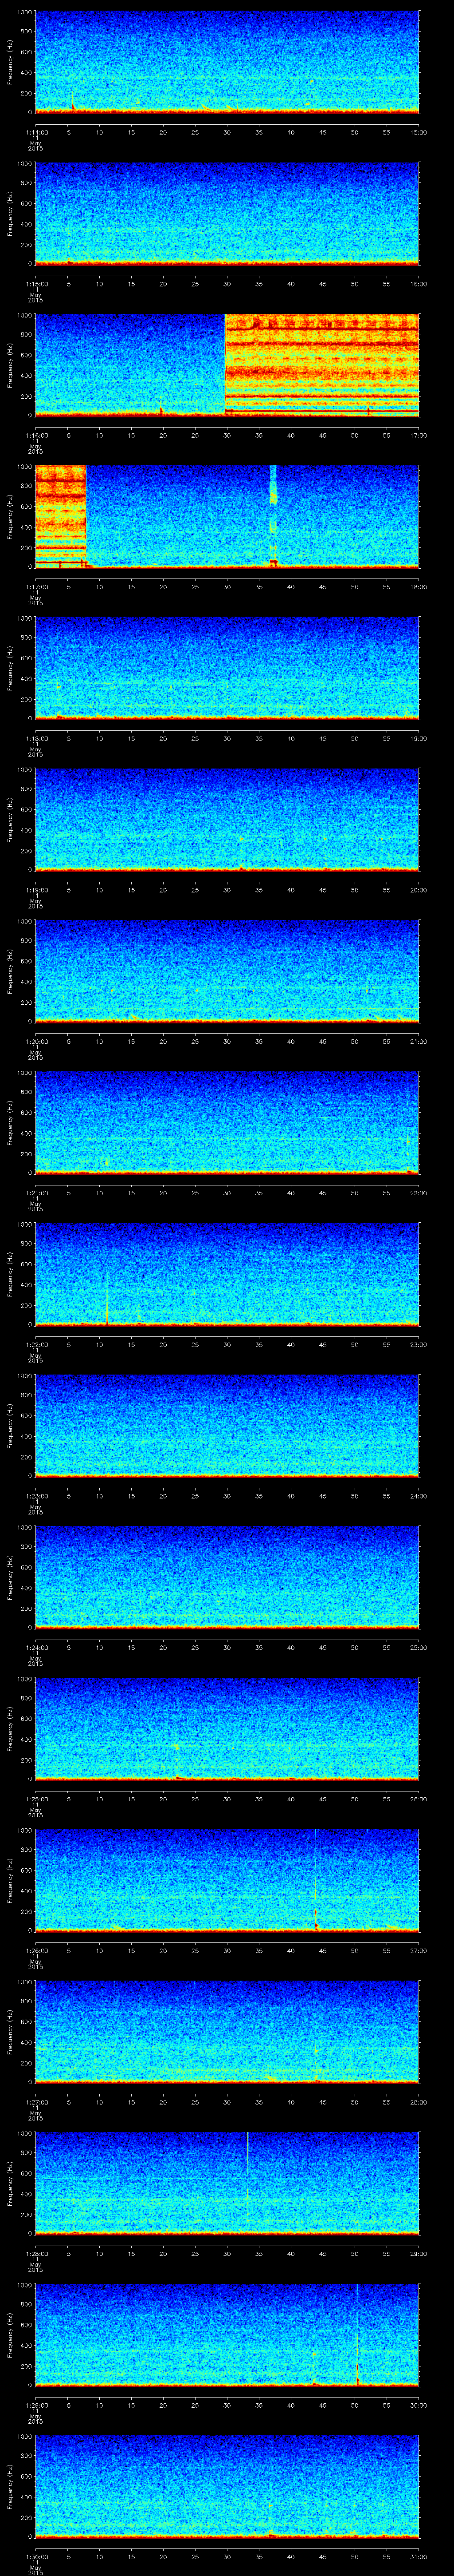This screenshot has width=454, height=2576.
Task: Click the '19:00' end time label
Action: pyautogui.click(x=418, y=738)
